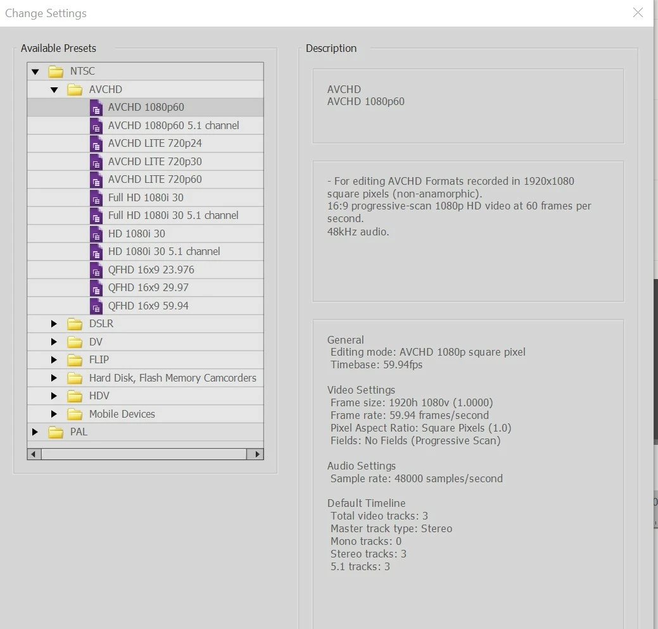
Task: Select the QFHD 16x9 23.976 preset name
Action: [151, 270]
